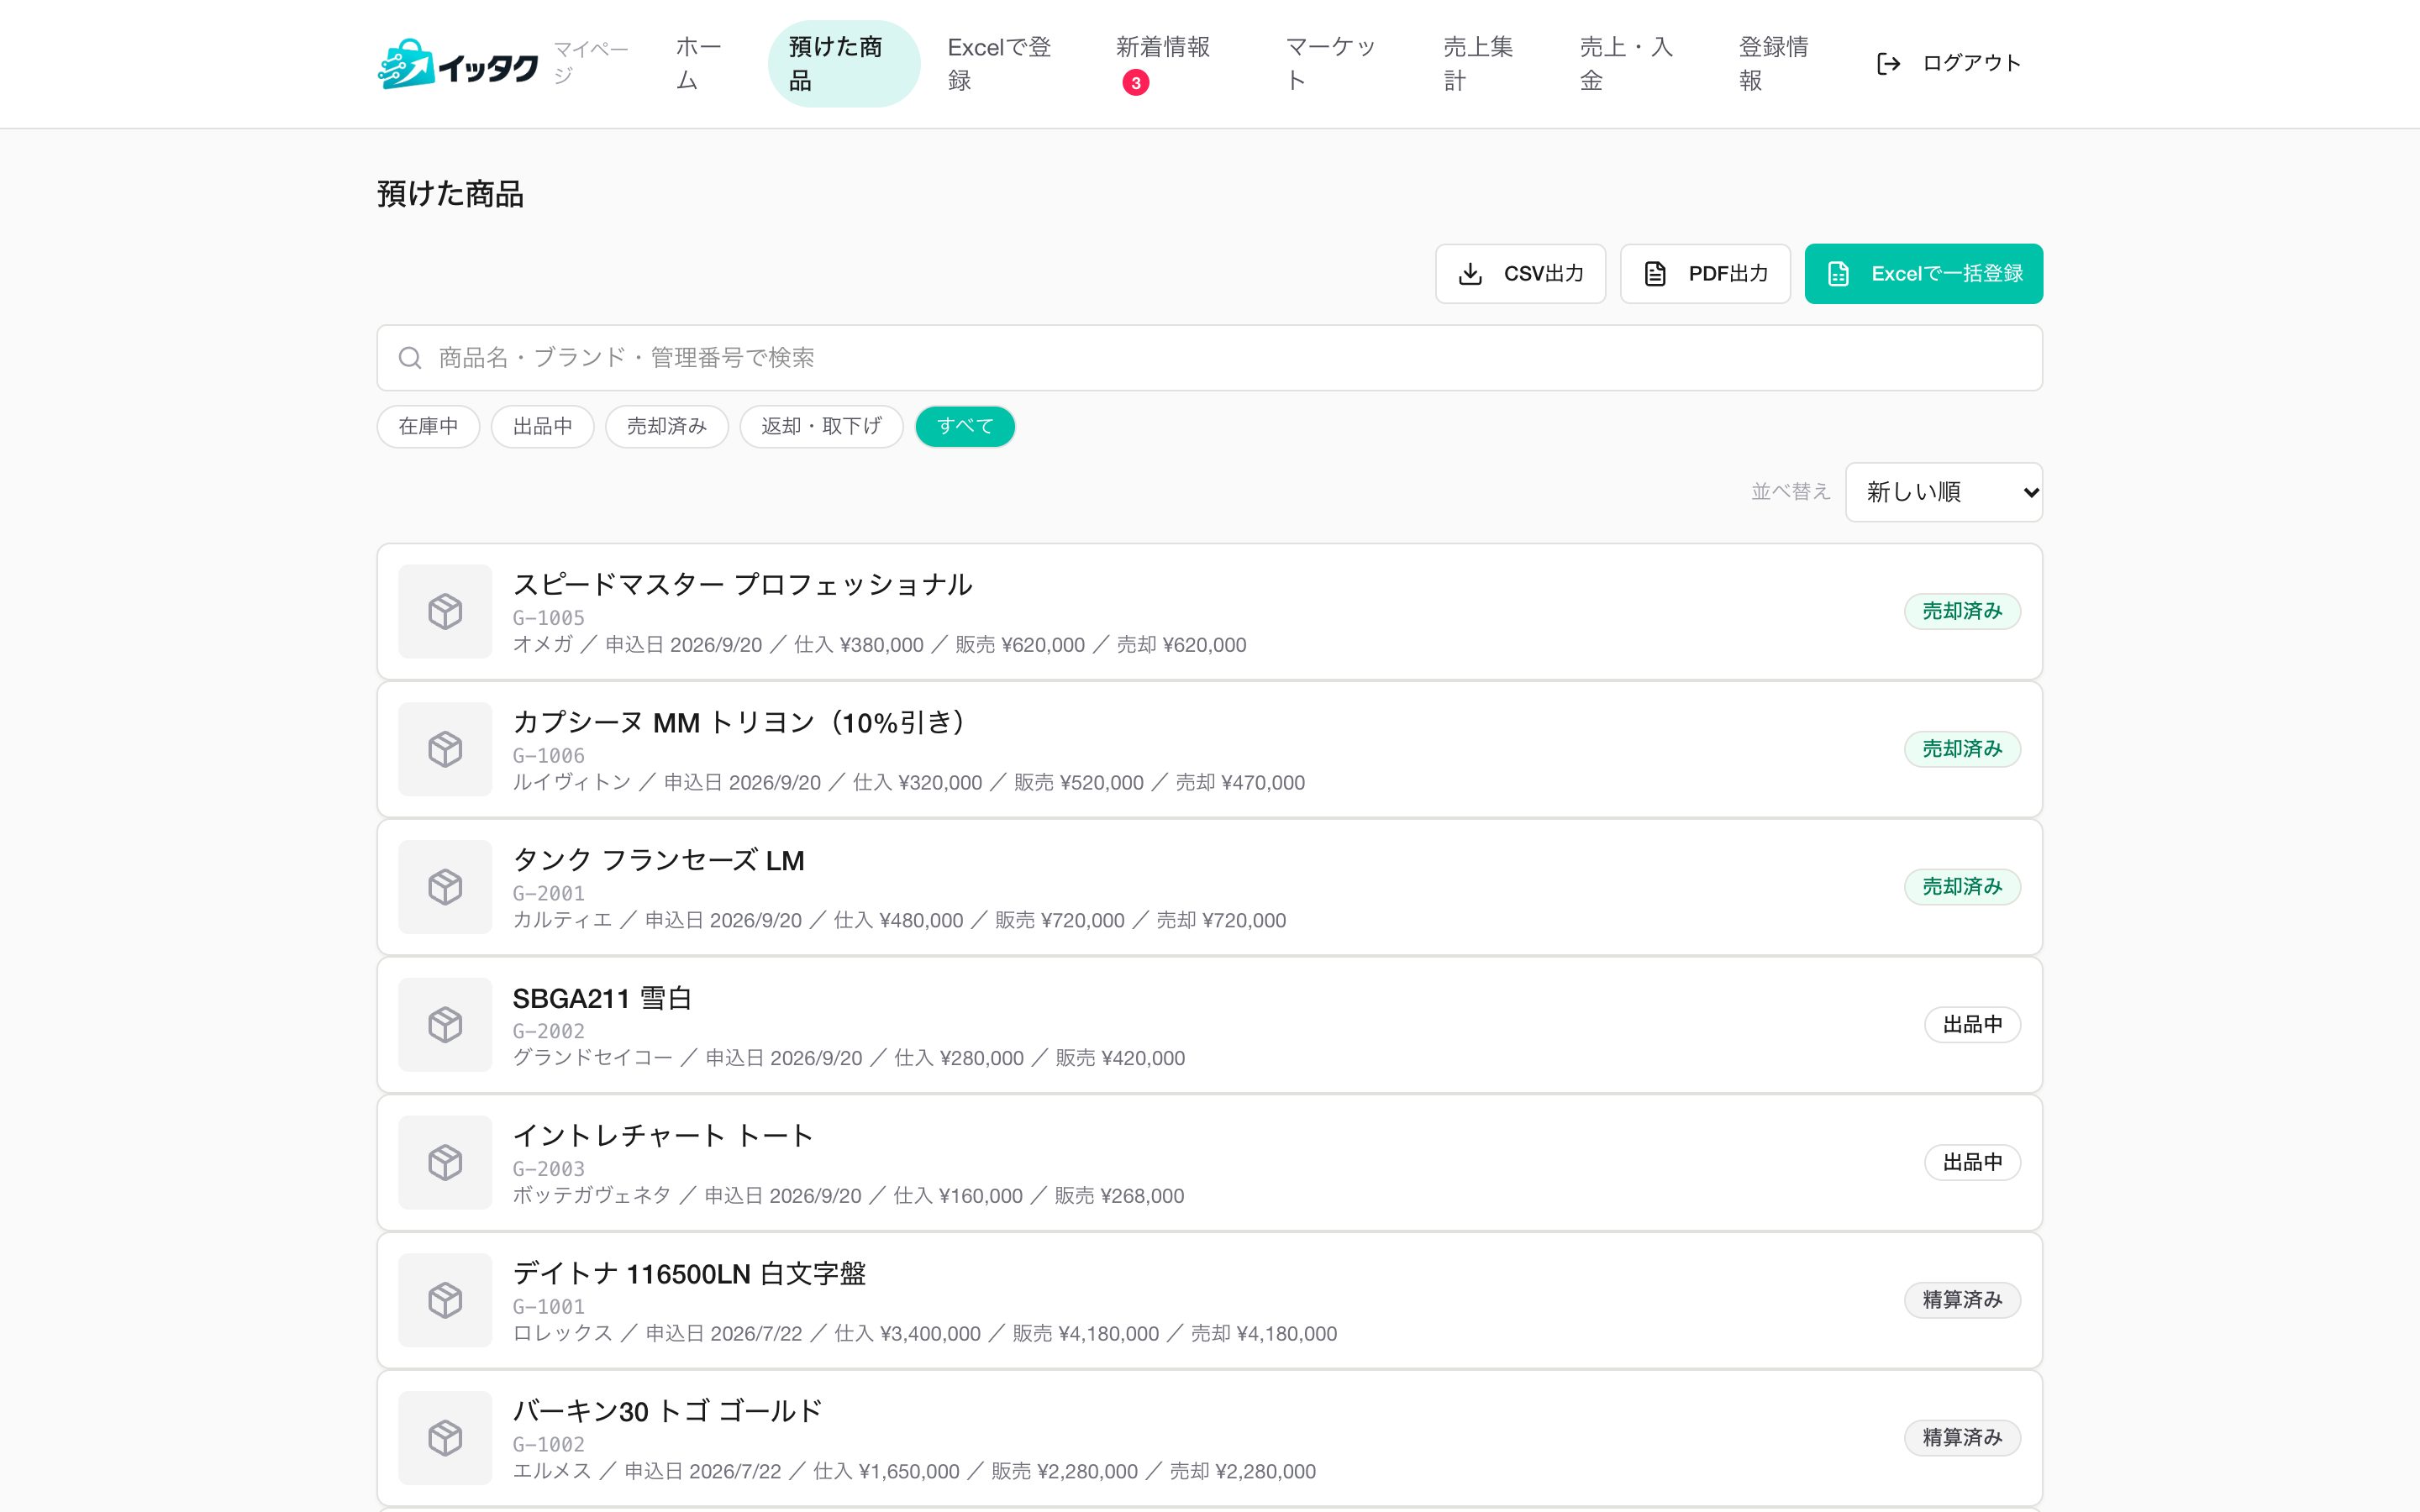Click the Excel file icon in 一括登録 button
Image resolution: width=2420 pixels, height=1512 pixels.
click(1838, 274)
